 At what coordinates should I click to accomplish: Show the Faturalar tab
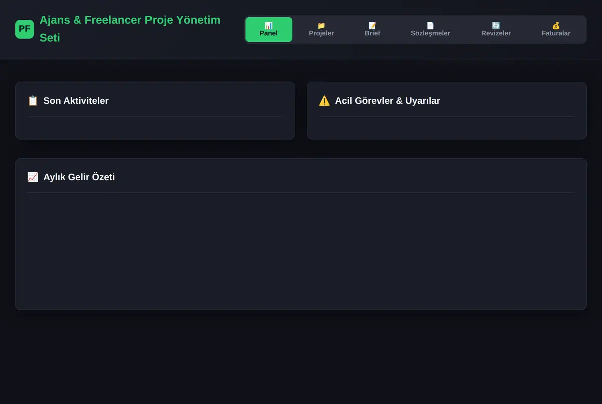click(556, 30)
